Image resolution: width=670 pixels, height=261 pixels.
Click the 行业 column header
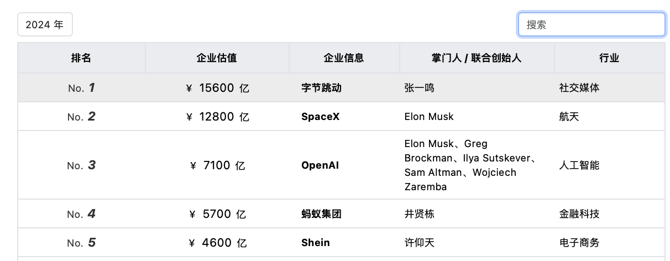(609, 58)
